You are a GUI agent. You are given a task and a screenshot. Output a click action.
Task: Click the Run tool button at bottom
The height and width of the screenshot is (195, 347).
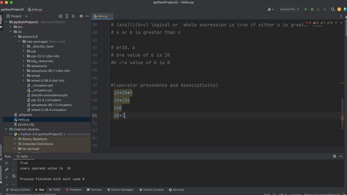(x=40, y=190)
